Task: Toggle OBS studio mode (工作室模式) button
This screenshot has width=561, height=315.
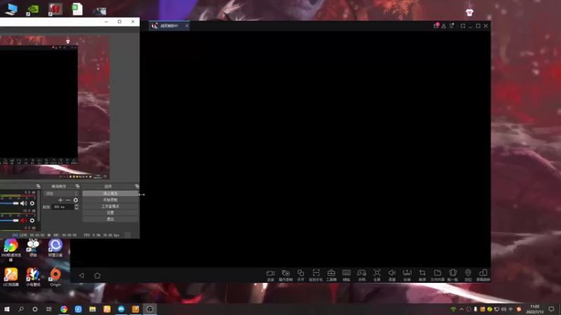Action: (x=110, y=206)
